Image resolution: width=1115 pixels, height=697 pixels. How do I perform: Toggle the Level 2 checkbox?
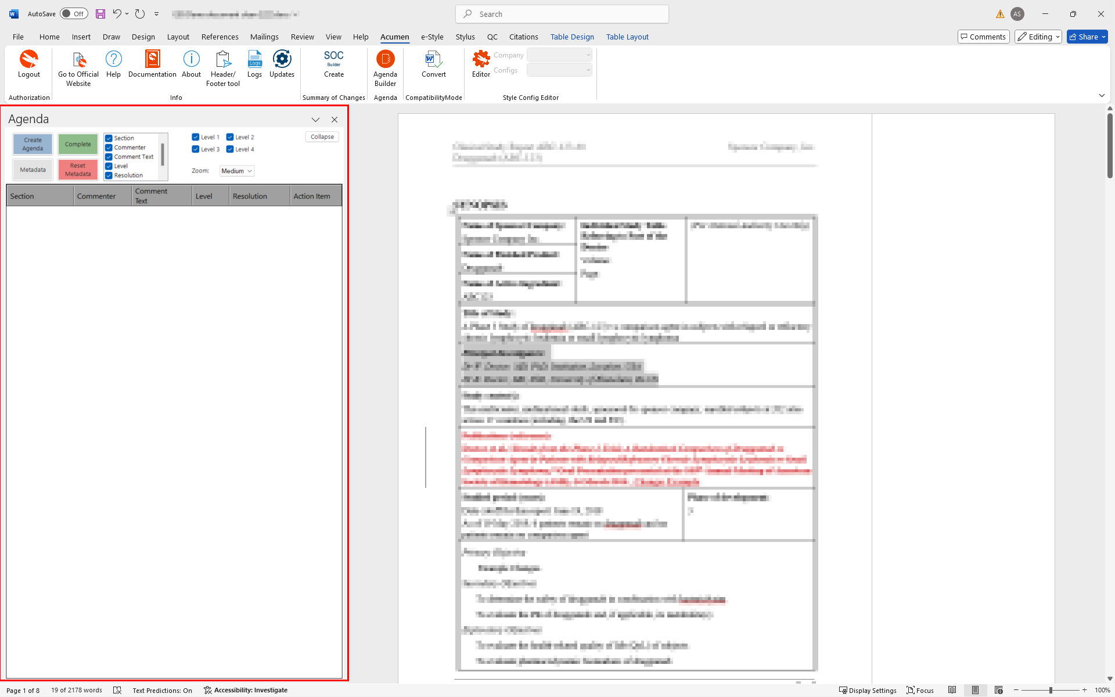click(x=230, y=137)
